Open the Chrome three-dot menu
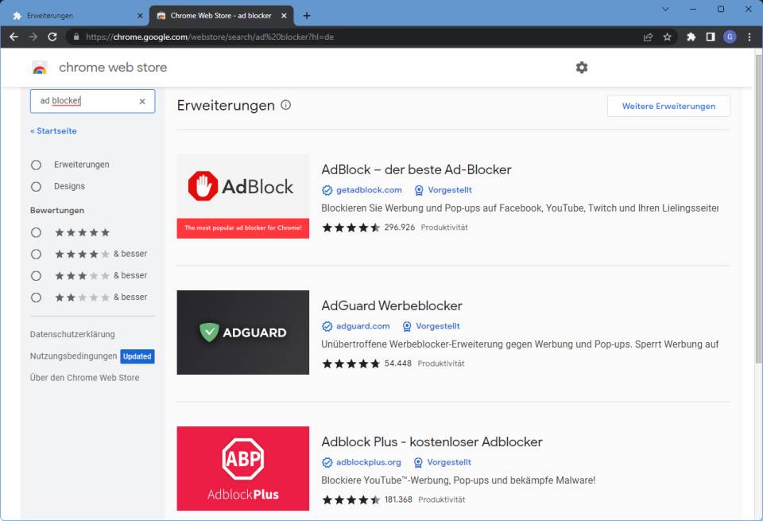The height and width of the screenshot is (521, 763). click(x=749, y=37)
